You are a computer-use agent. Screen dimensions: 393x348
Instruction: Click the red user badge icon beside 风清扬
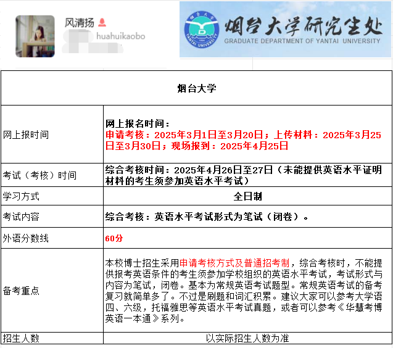pos(102,23)
